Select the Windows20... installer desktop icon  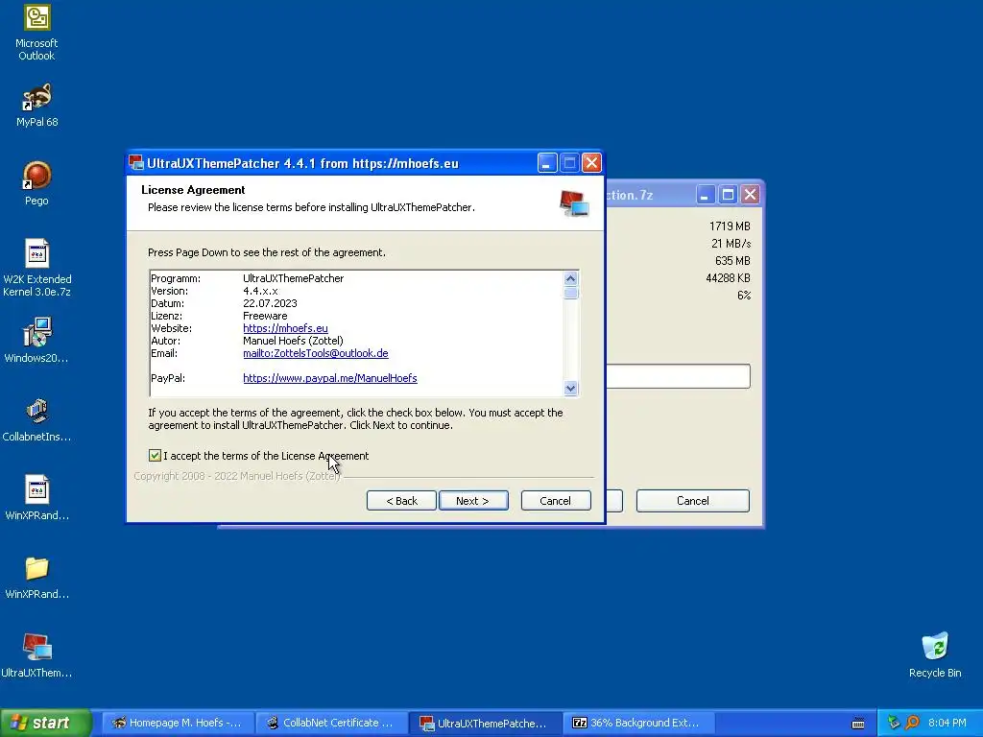(x=36, y=341)
